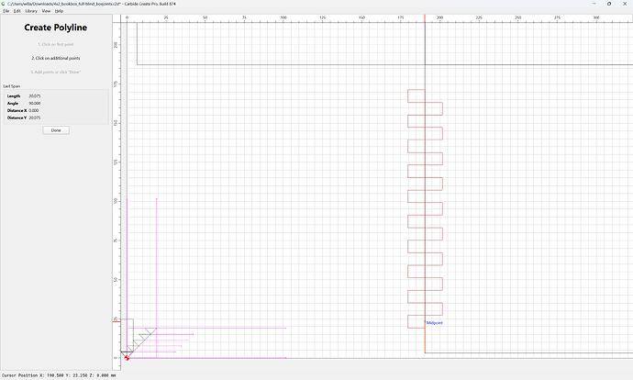Image resolution: width=633 pixels, height=380 pixels.
Task: Click the Last Span label
Action: coord(11,86)
